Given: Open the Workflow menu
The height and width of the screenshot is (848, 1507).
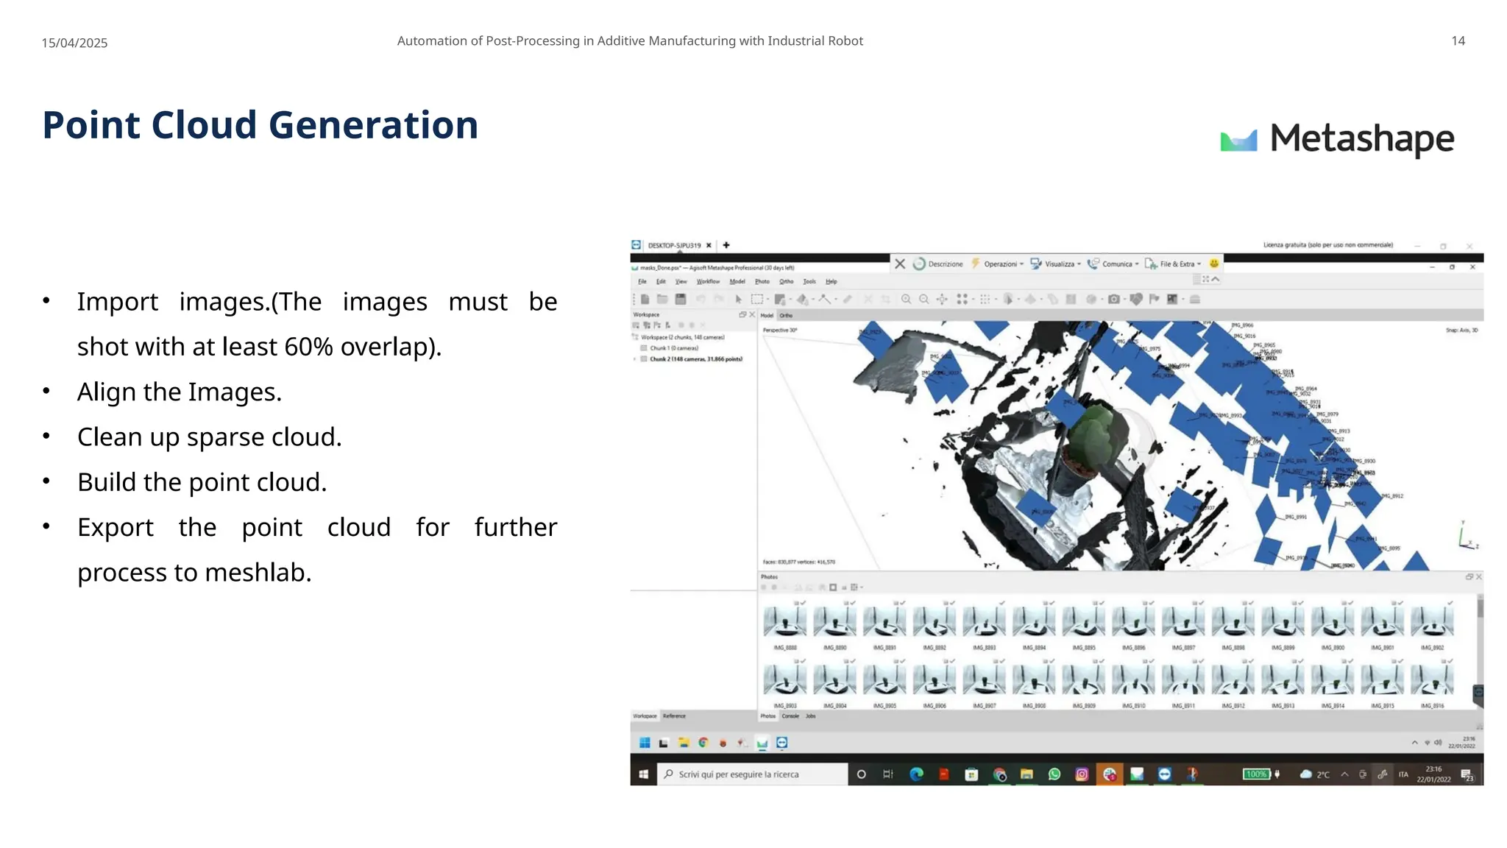Looking at the screenshot, I should coord(708,282).
